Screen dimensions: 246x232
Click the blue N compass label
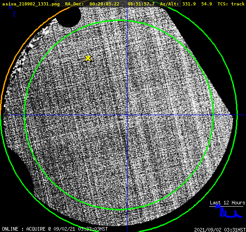click(x=10, y=7)
